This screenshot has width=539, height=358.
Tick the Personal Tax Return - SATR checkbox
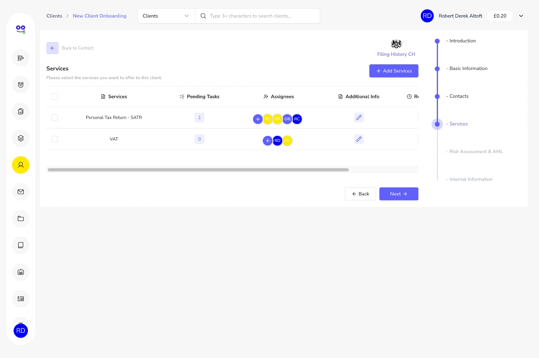55,117
